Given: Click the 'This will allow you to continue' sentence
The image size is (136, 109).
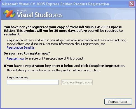Looking at the screenshot, I should point(53,70).
